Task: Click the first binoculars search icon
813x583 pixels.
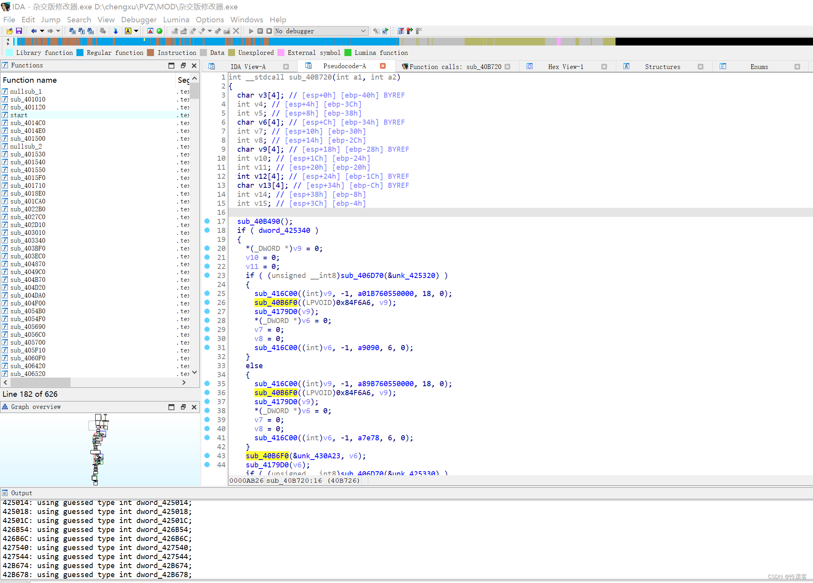Action: [x=72, y=31]
